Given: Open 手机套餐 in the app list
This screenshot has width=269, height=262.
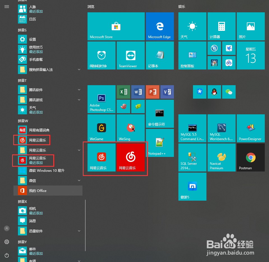Looking at the screenshot, I should click(48, 59).
